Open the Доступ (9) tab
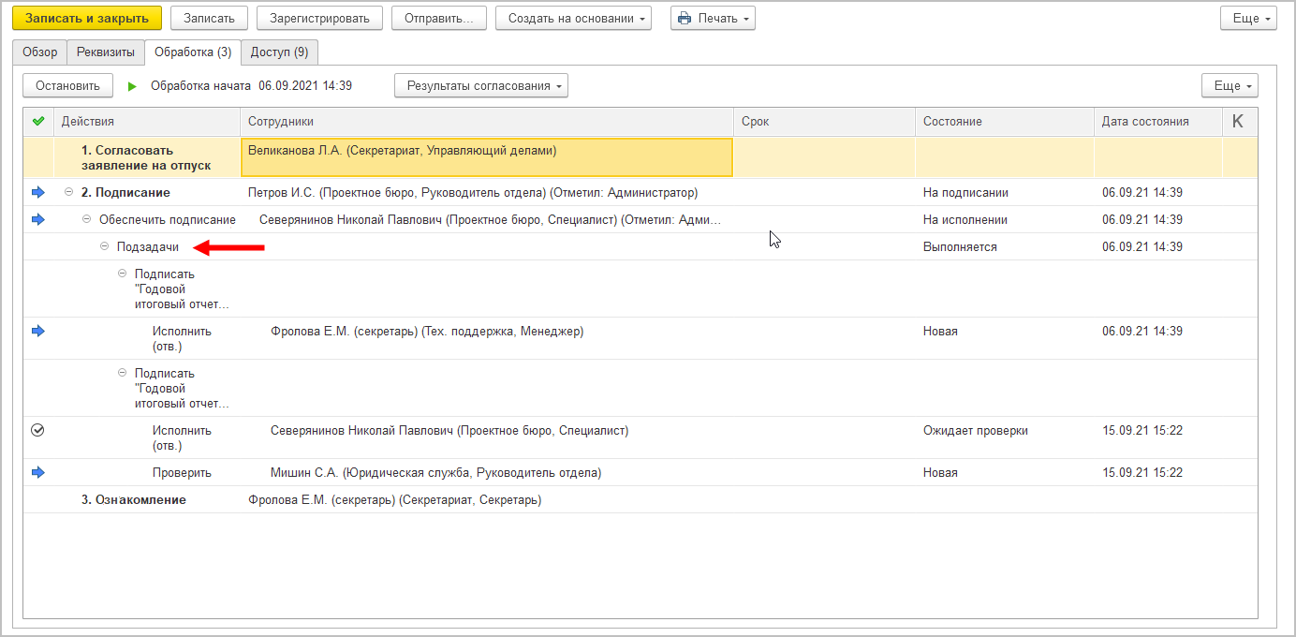The width and height of the screenshot is (1296, 637). [279, 52]
